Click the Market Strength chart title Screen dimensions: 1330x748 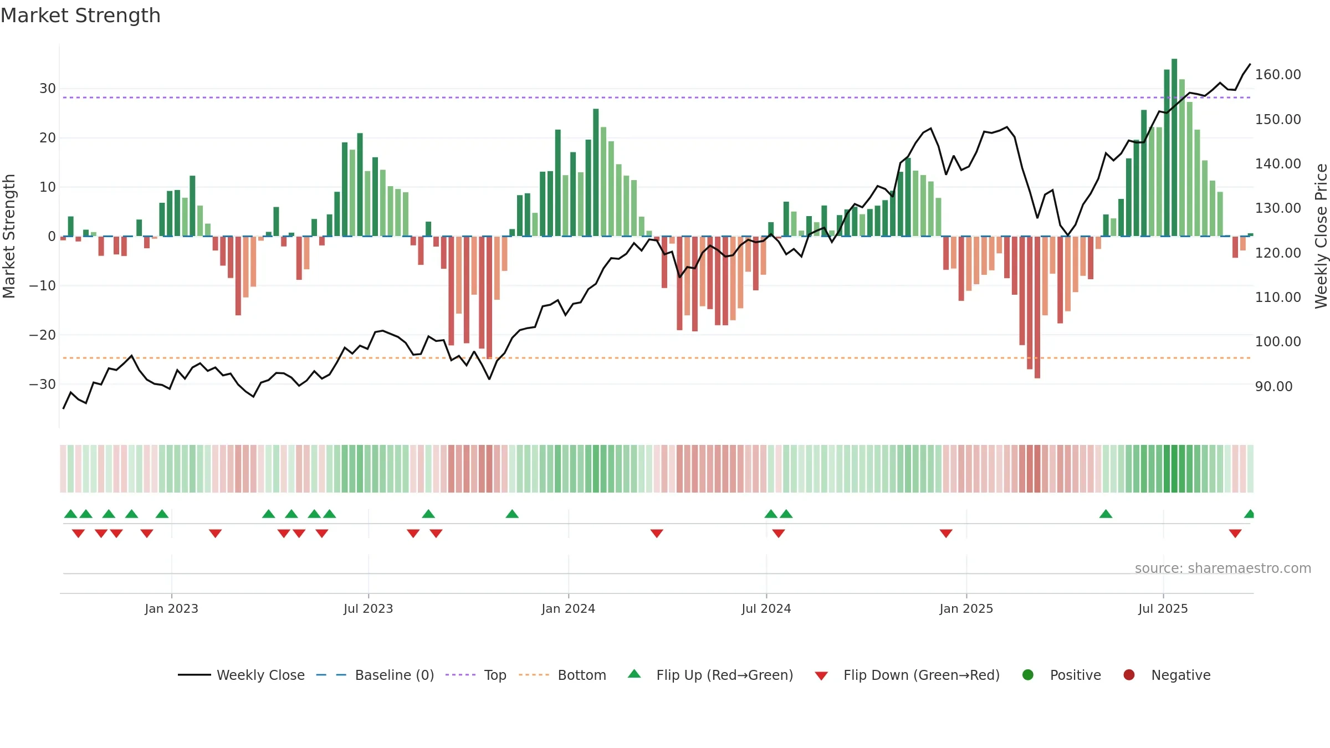80,15
